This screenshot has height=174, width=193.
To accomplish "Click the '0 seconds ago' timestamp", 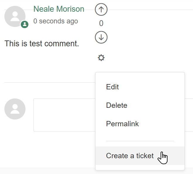I will (x=56, y=21).
